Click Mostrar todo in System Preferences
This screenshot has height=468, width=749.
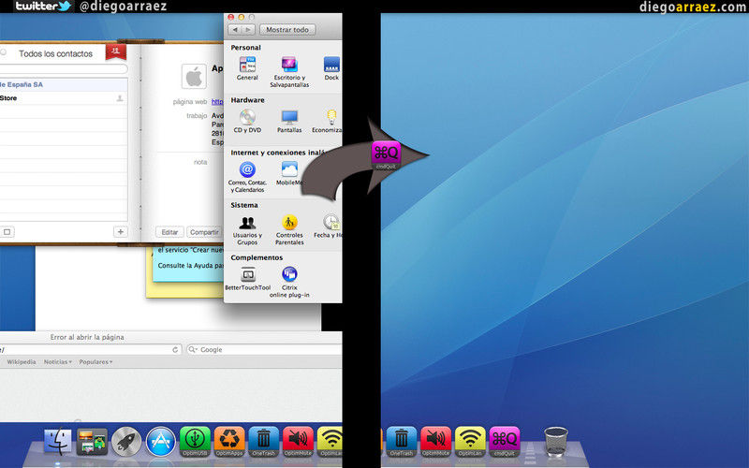click(287, 30)
